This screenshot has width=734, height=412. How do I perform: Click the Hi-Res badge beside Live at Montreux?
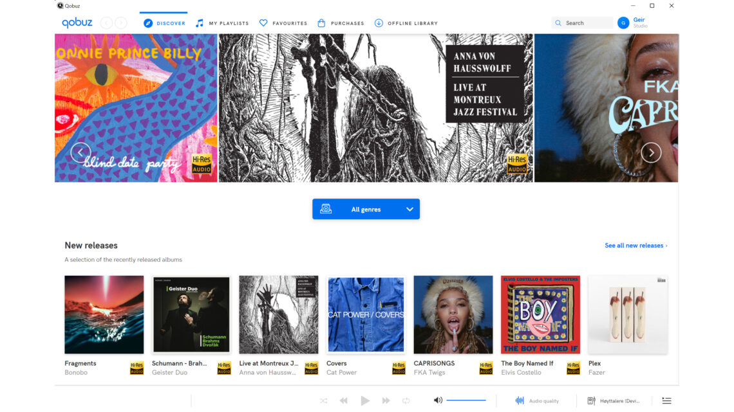(x=311, y=368)
